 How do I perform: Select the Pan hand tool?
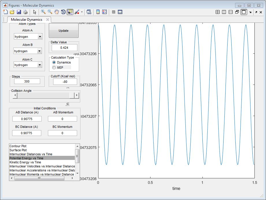57,12
